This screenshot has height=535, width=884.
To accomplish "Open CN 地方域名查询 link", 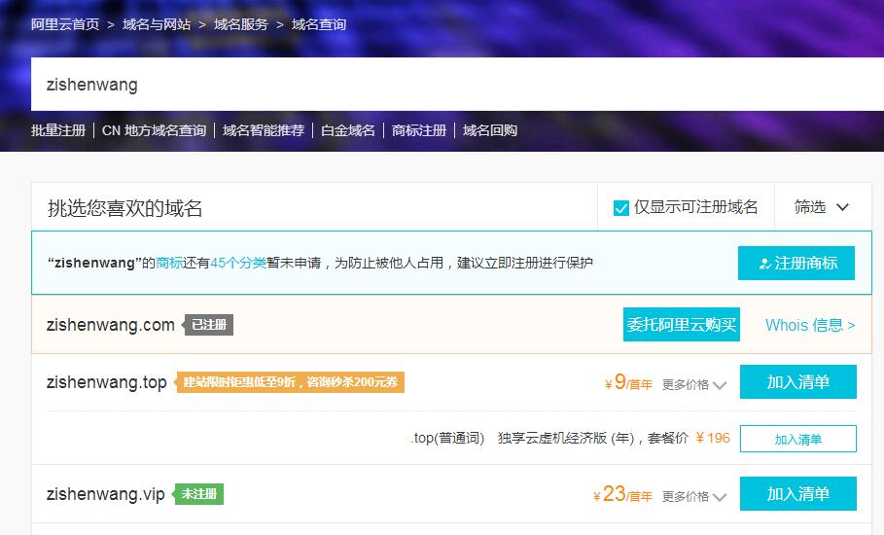I will click(154, 130).
